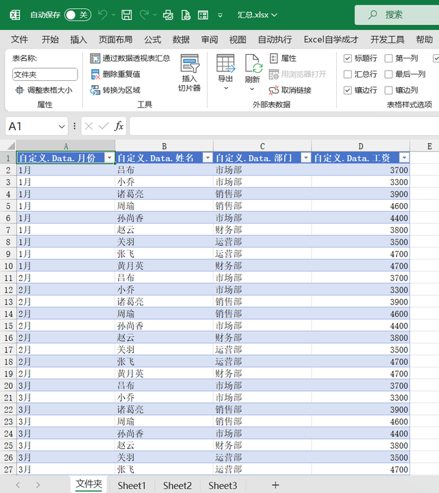439x493 pixels.
Task: Switch to the Sheet2 tab
Action: click(177, 485)
